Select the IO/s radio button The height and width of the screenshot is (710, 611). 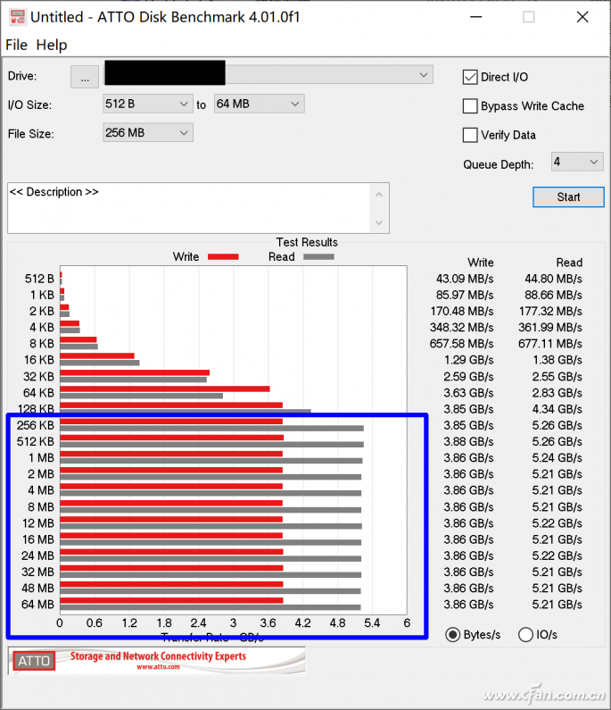coord(525,635)
